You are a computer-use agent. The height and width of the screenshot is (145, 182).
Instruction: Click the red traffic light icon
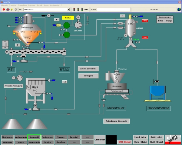(74, 9)
